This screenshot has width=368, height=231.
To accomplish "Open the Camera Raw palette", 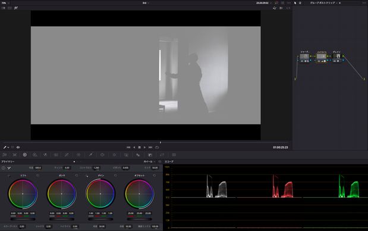I will [5, 155].
